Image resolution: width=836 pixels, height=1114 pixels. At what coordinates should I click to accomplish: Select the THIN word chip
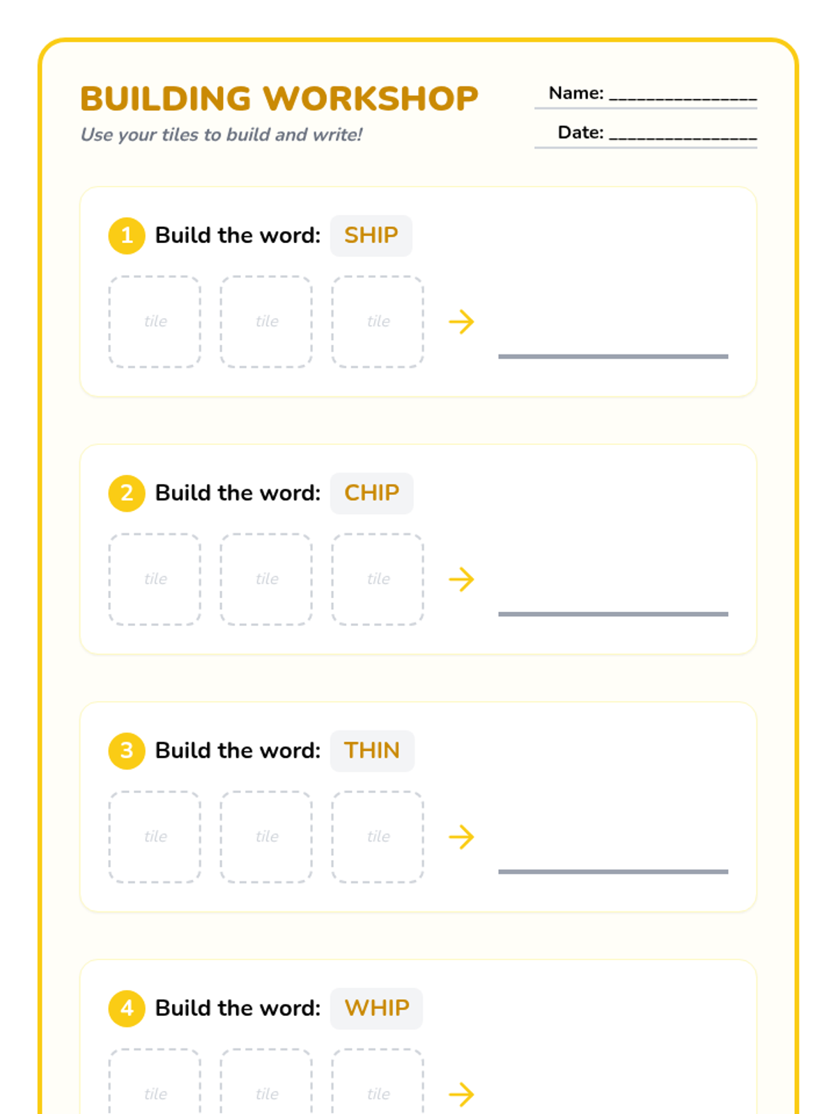[372, 751]
